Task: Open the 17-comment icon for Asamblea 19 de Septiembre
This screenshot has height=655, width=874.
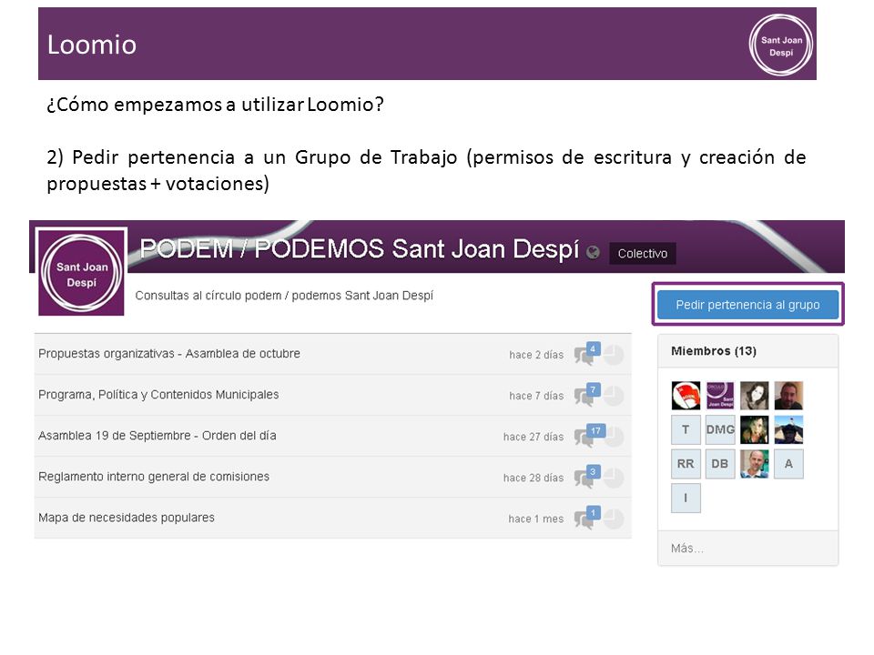Action: (x=589, y=436)
